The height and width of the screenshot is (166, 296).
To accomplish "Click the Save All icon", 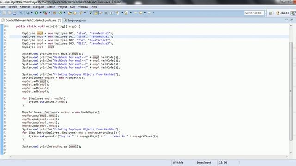I will tap(9, 13).
